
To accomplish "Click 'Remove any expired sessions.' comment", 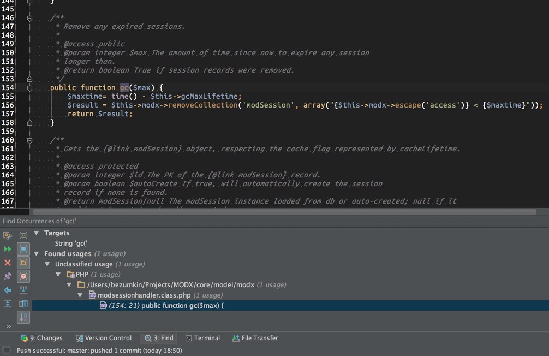I will [x=124, y=26].
